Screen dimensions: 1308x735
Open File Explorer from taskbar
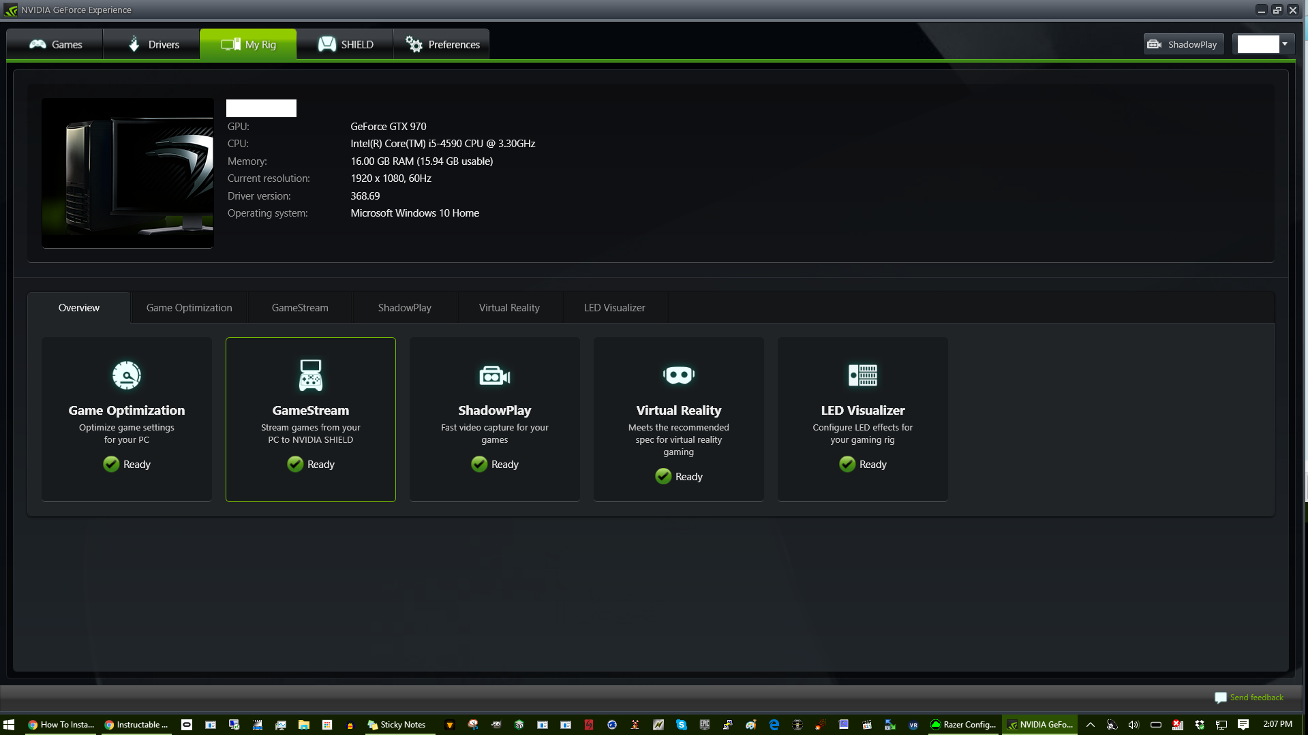tap(304, 725)
